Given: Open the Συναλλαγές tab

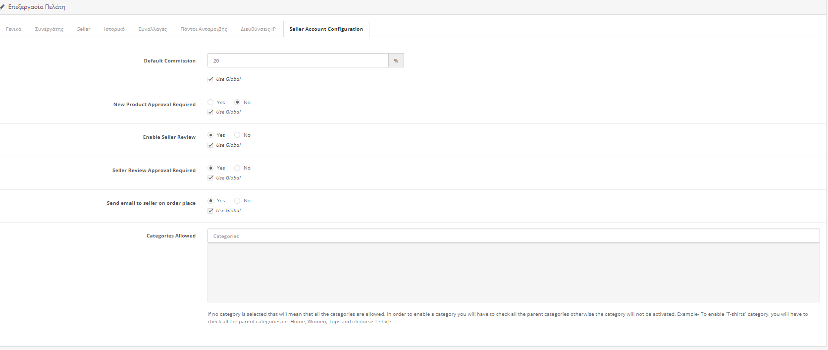Looking at the screenshot, I should [x=153, y=29].
